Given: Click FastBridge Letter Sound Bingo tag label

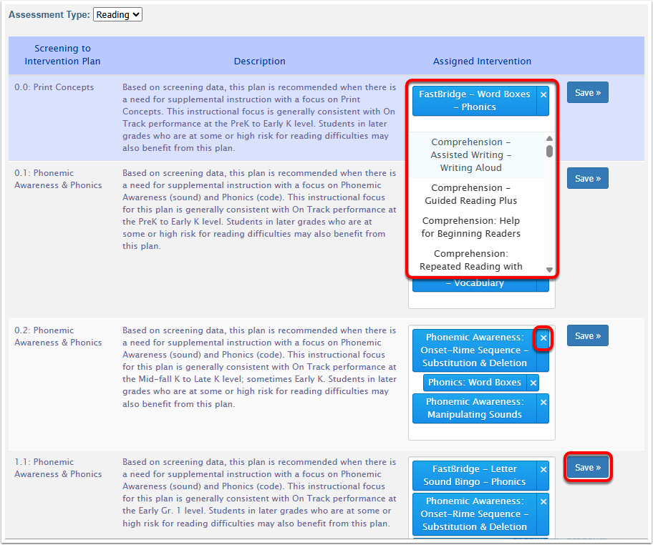Looking at the screenshot, I should [474, 475].
